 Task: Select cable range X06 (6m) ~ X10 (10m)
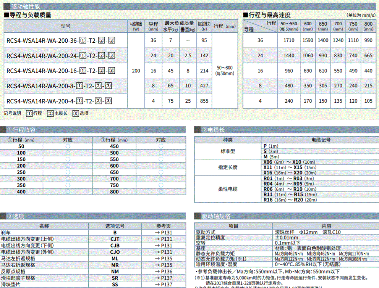(289, 162)
